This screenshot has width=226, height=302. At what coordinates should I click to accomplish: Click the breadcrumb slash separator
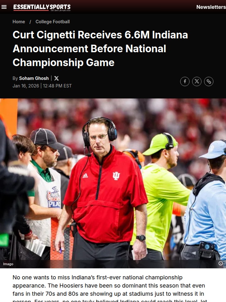coord(30,22)
